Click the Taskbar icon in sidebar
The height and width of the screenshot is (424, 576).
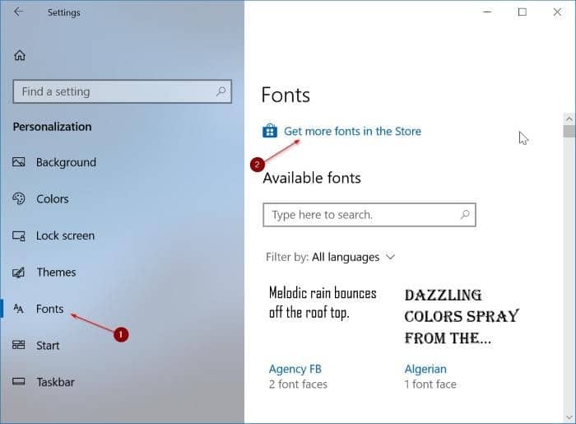18,382
